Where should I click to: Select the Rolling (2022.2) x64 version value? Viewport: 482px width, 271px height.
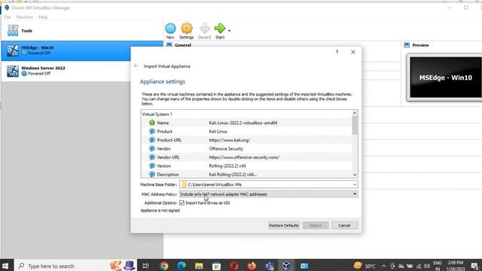[227, 166]
